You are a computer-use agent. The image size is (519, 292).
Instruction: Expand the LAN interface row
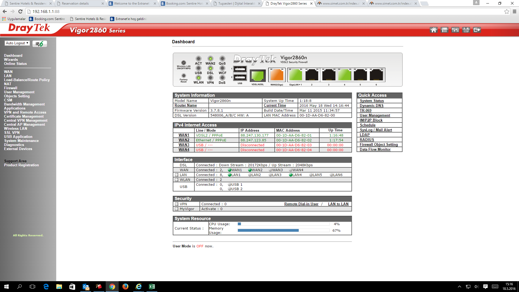(177, 175)
